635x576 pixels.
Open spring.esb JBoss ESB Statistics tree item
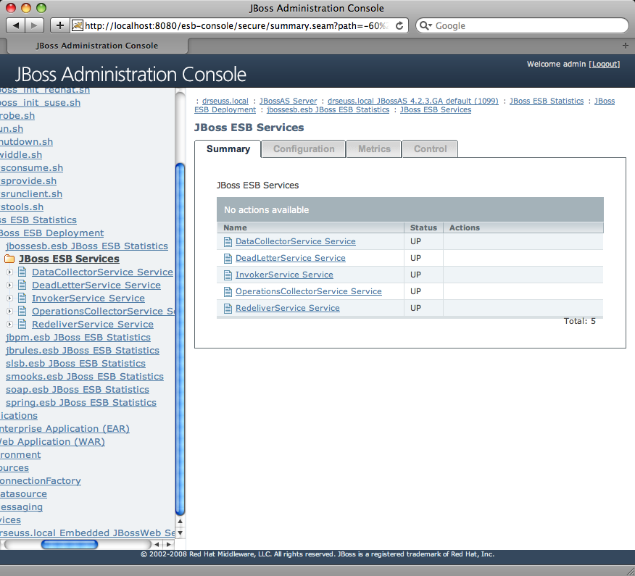[81, 402]
